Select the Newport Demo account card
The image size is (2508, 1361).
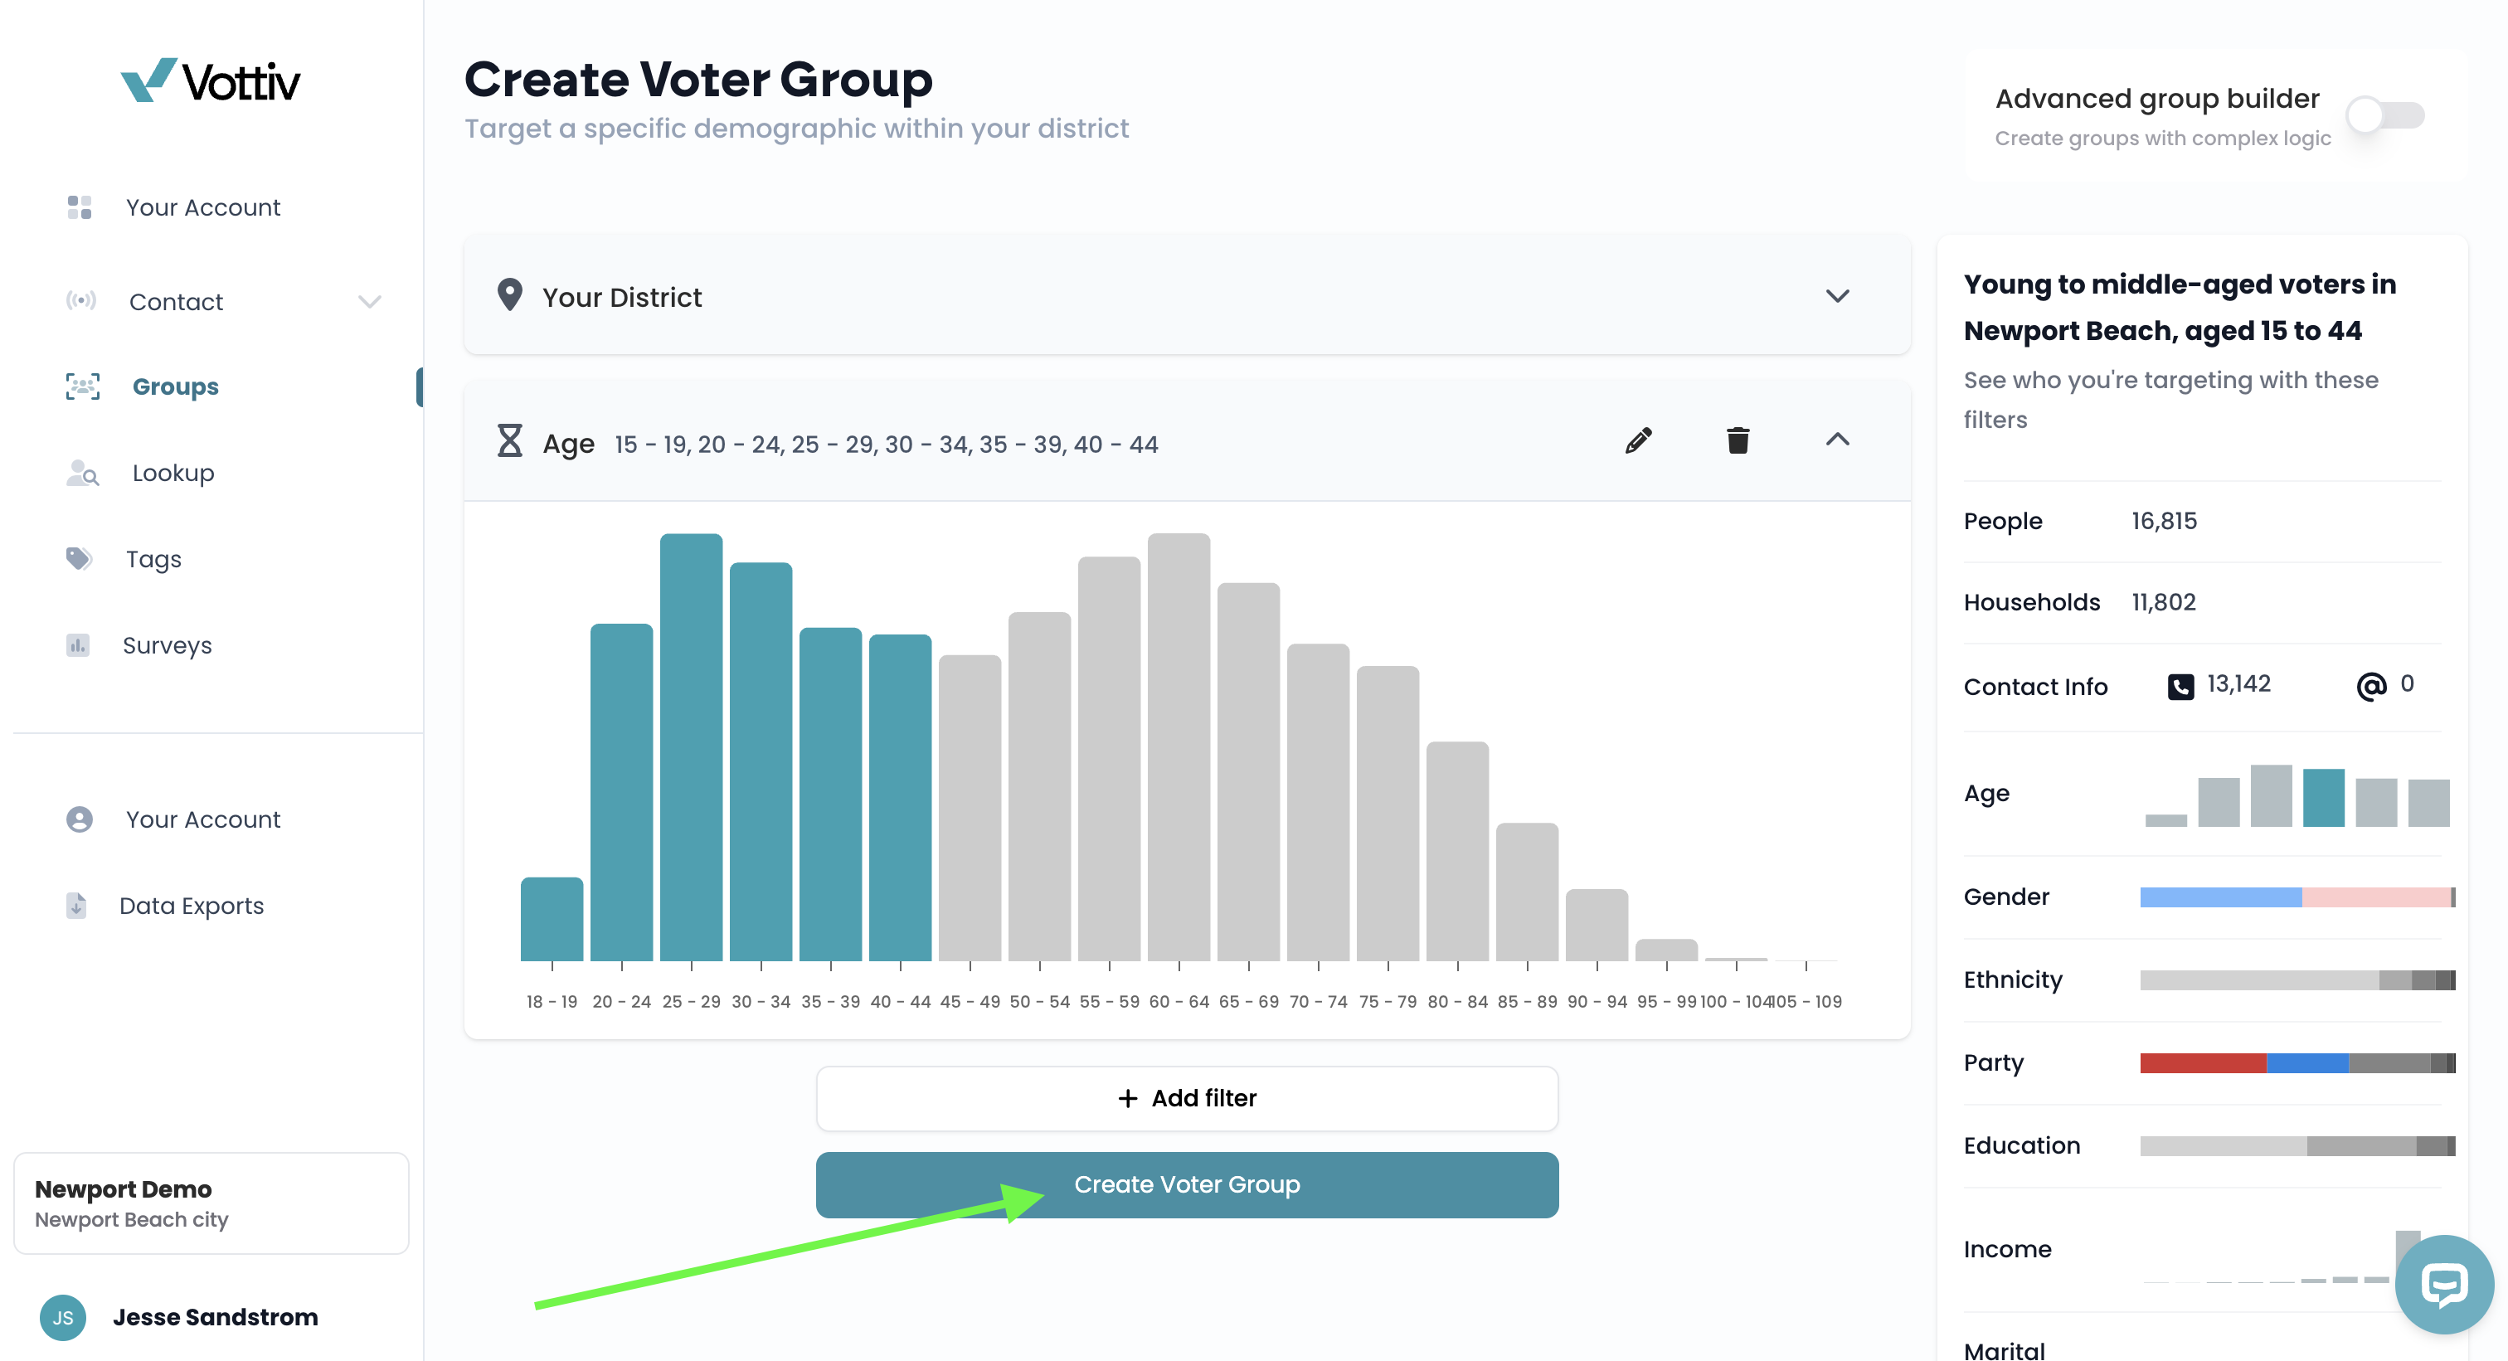pyautogui.click(x=211, y=1203)
